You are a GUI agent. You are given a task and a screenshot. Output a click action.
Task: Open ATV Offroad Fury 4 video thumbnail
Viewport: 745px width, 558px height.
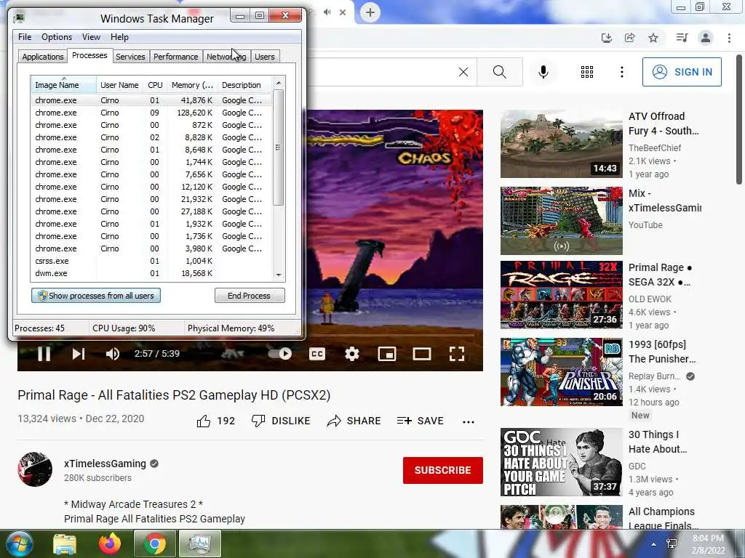(561, 144)
